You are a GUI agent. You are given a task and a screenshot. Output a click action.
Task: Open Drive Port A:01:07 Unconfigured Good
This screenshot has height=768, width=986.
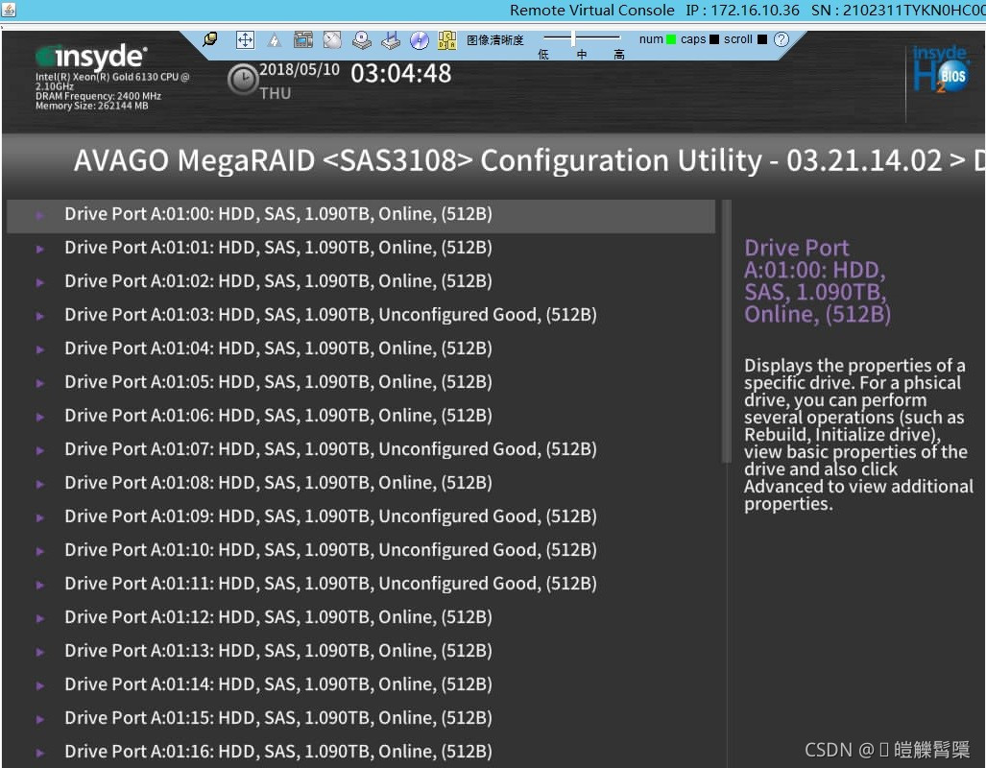330,449
